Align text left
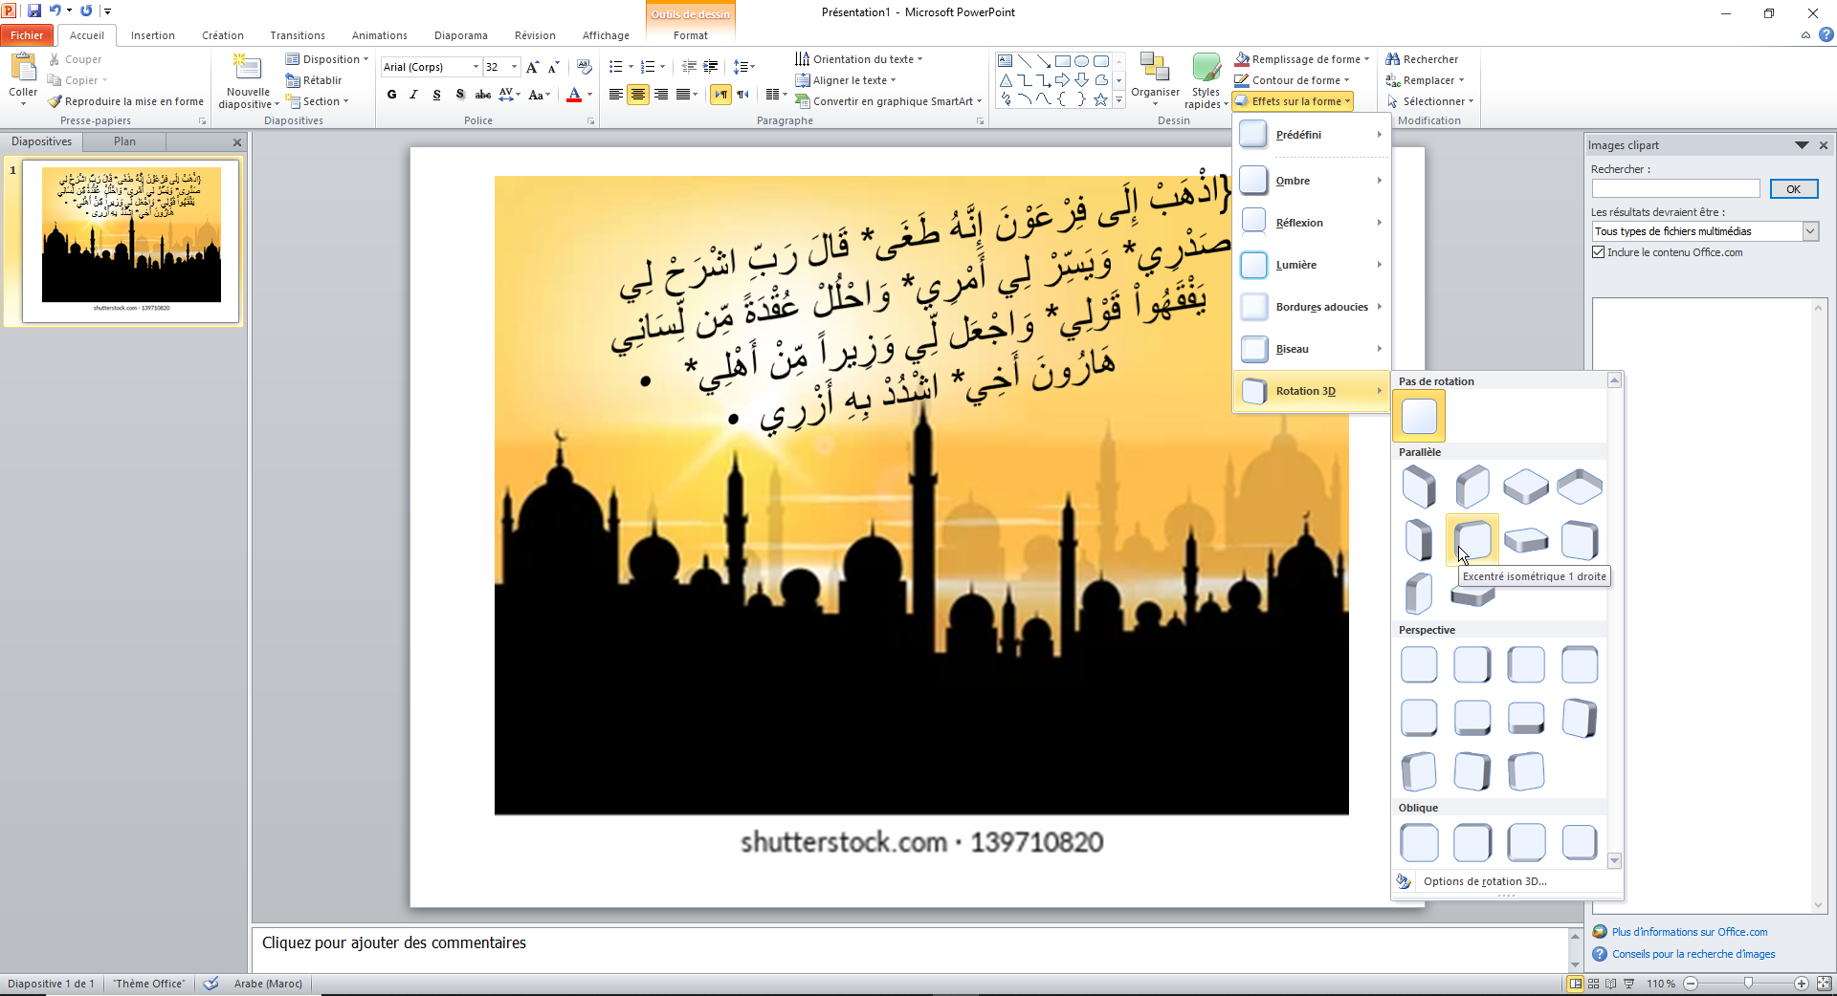This screenshot has width=1837, height=996. 616,95
